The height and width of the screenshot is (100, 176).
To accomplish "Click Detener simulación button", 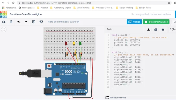I will [156, 22].
